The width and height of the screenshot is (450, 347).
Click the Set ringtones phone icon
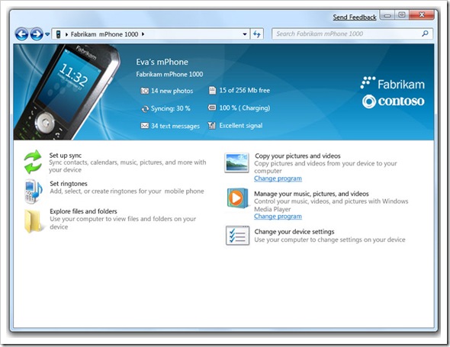pyautogui.click(x=34, y=191)
